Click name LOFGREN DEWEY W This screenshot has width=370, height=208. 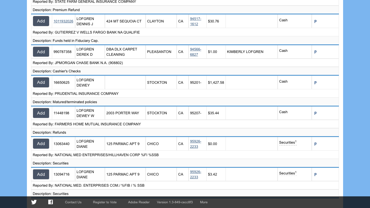tap(85, 113)
